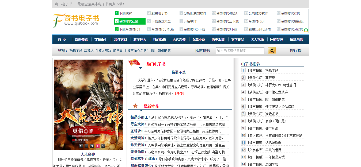
Task: Open recommended book 千年极品流氓
Action: 275,157
